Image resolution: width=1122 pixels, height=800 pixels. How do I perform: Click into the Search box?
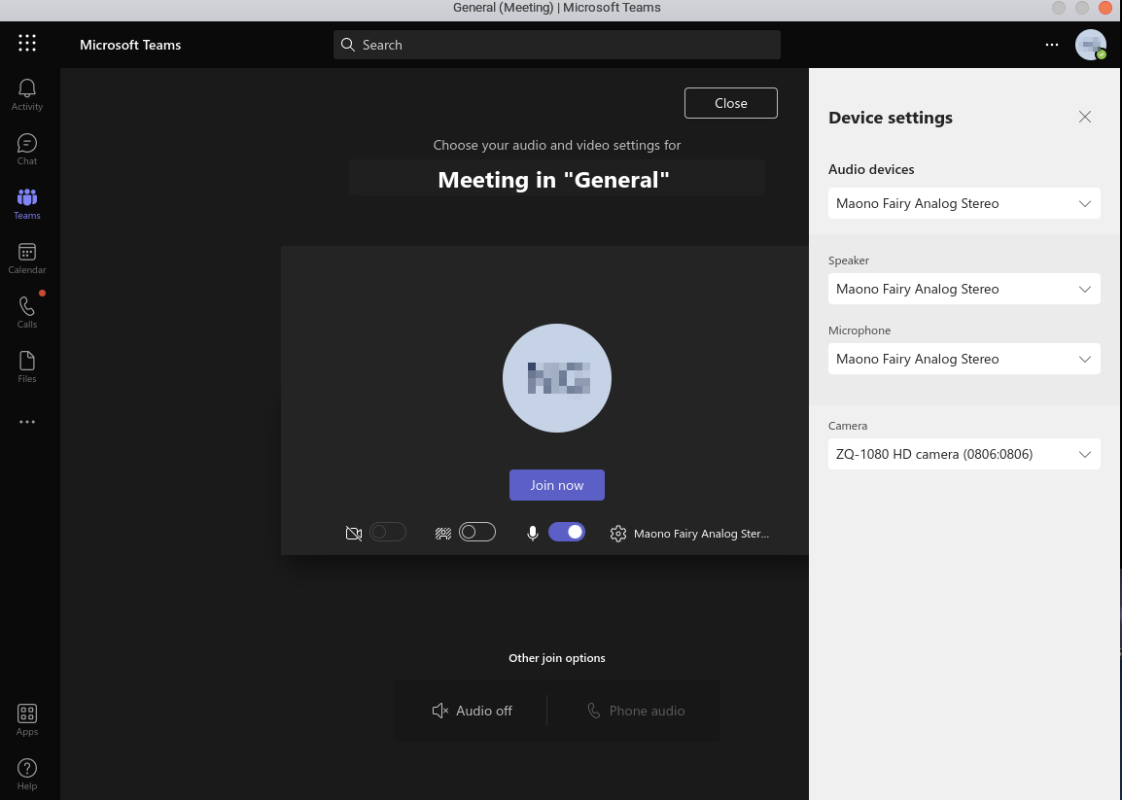click(557, 45)
